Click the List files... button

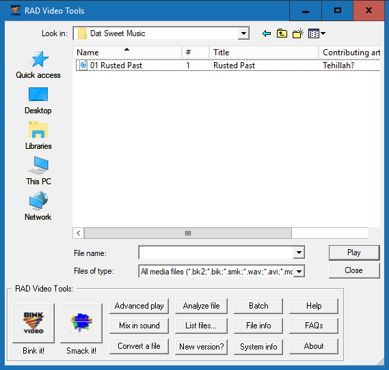(x=201, y=326)
